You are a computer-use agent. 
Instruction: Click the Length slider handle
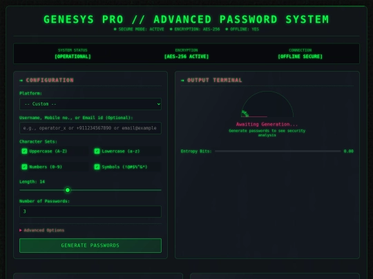pos(68,190)
